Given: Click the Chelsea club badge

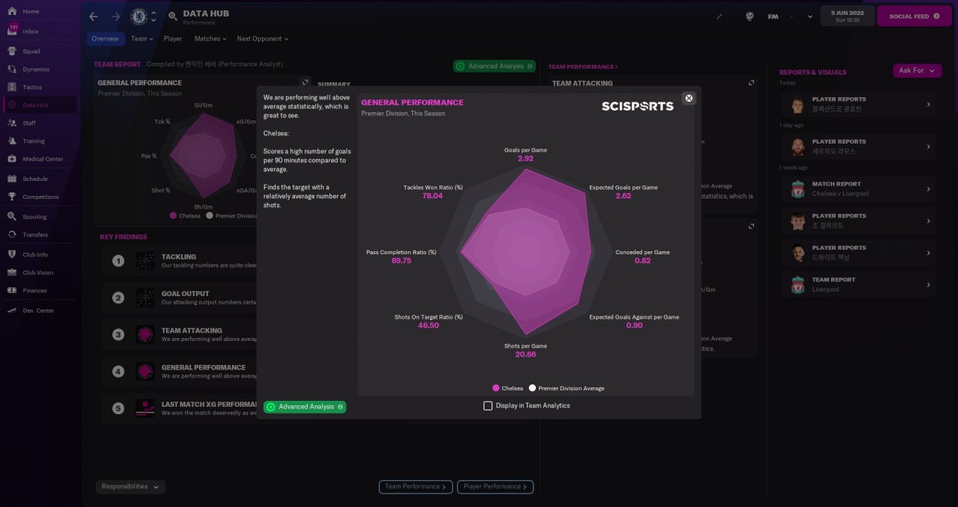Looking at the screenshot, I should 138,16.
